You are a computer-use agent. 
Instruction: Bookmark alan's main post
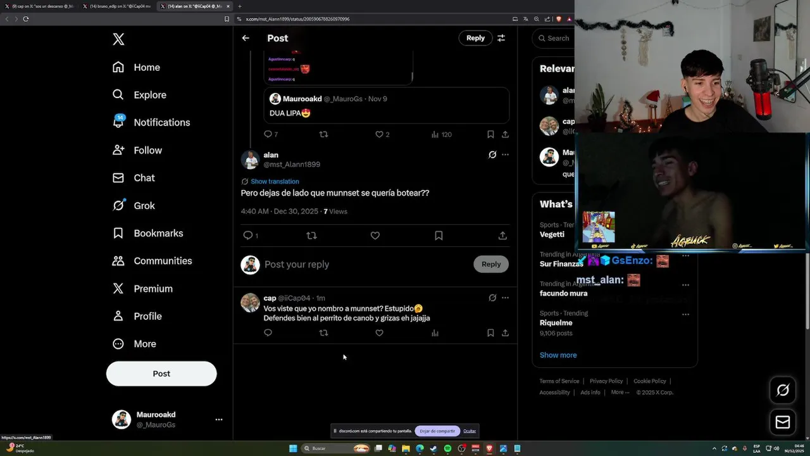tap(439, 236)
